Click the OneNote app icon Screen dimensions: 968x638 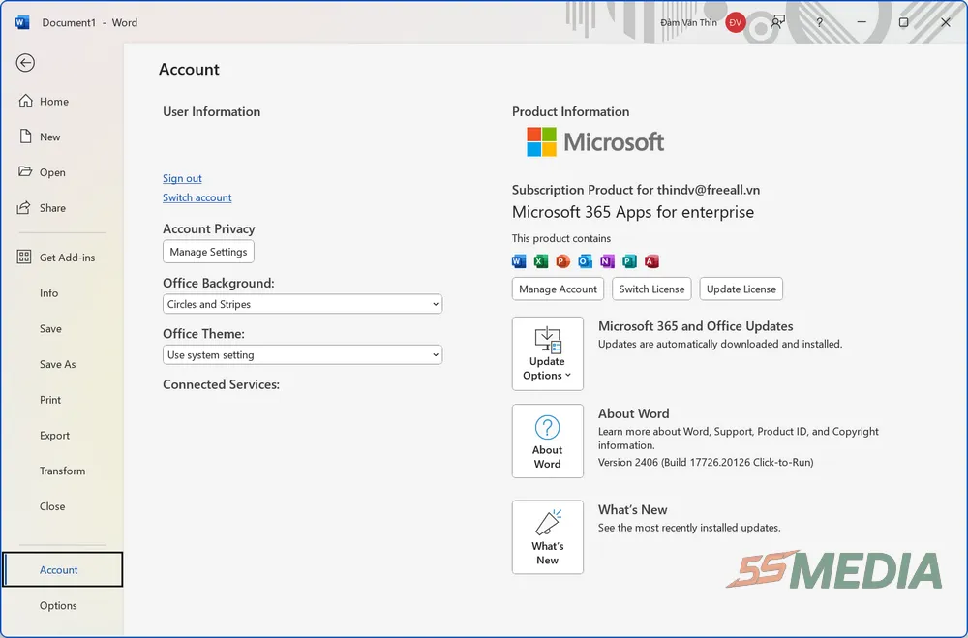pyautogui.click(x=607, y=261)
